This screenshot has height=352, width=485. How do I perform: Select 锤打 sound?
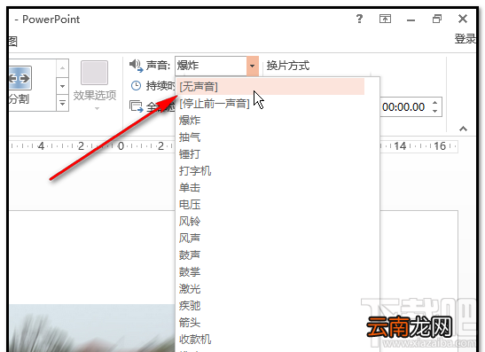(271, 154)
